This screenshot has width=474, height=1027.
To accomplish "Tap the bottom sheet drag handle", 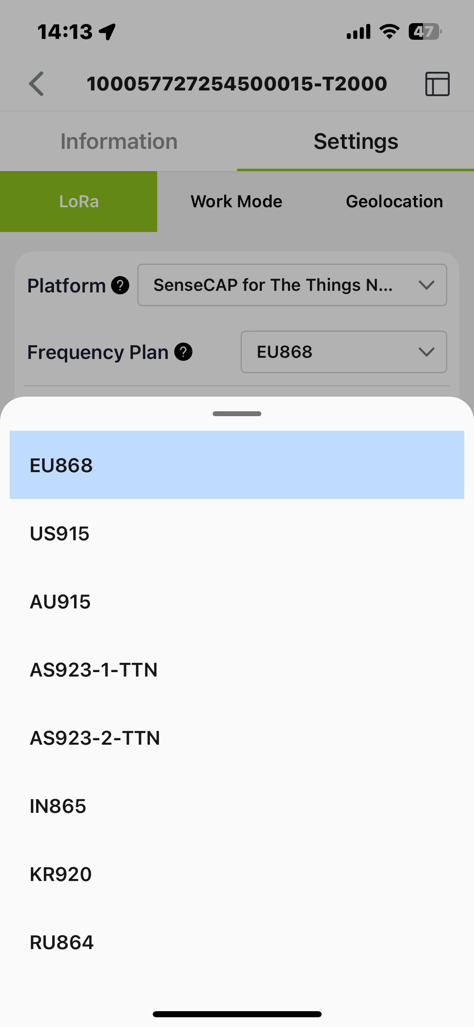I will pos(237,414).
